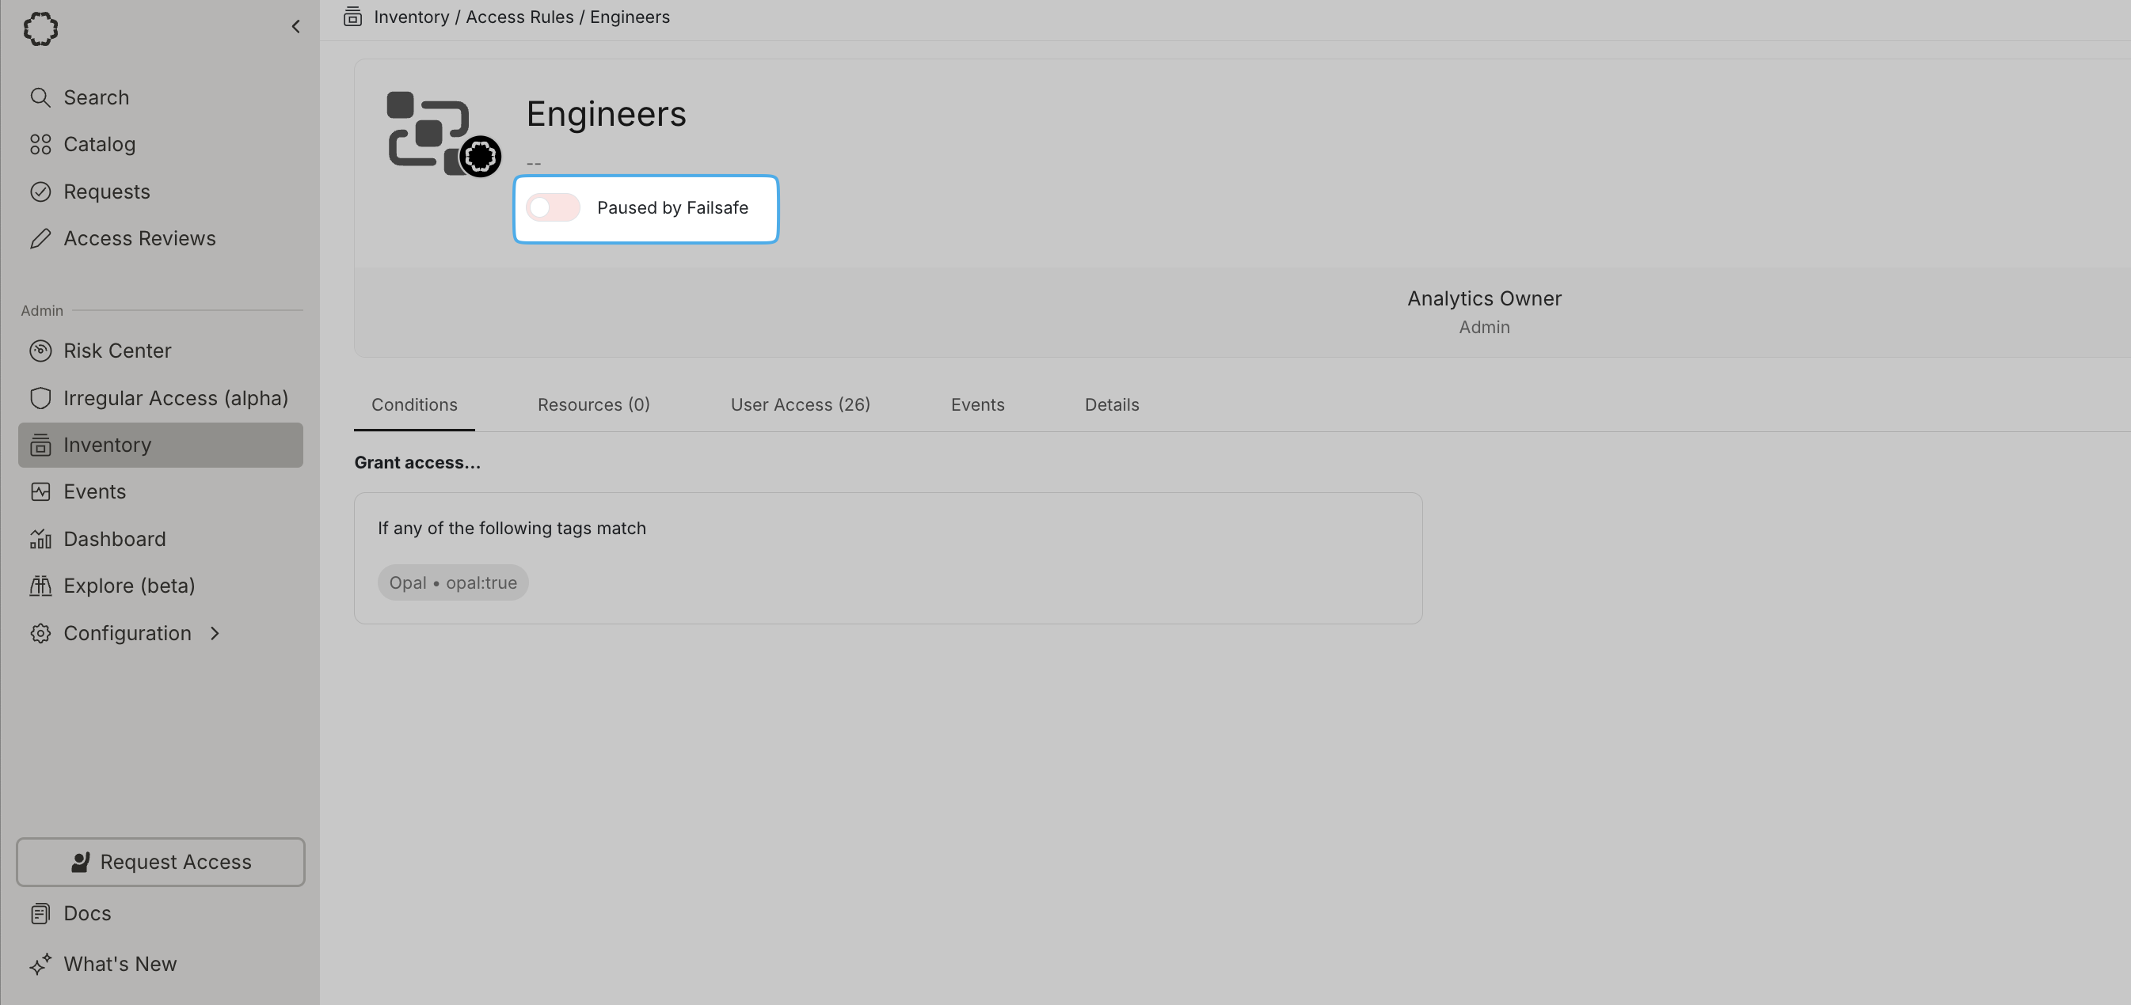The width and height of the screenshot is (2131, 1005).
Task: Go to Requests checkmark icon
Action: (x=40, y=192)
